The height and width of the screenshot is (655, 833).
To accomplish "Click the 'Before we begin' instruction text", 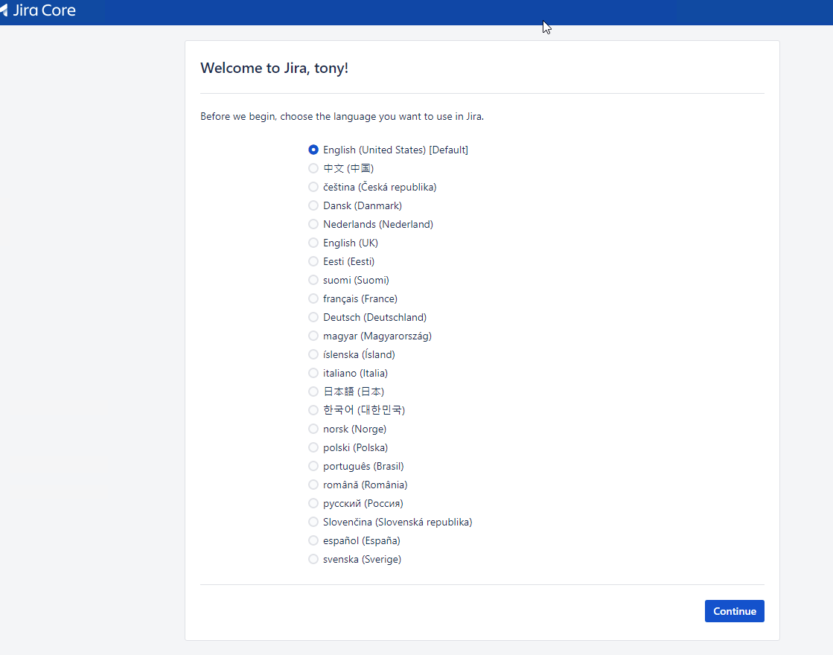I will [x=342, y=116].
